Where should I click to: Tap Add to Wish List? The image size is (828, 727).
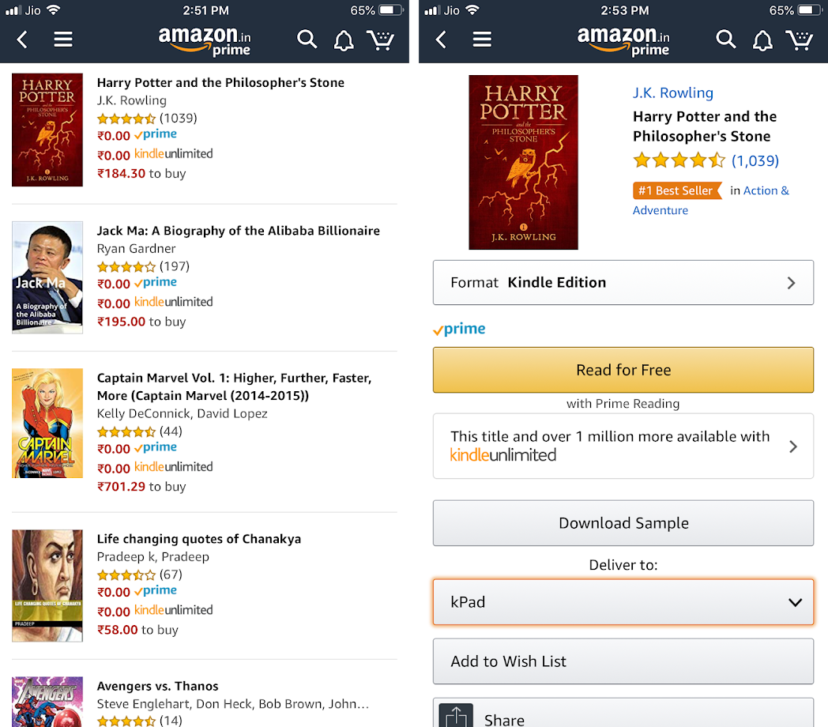tap(623, 661)
